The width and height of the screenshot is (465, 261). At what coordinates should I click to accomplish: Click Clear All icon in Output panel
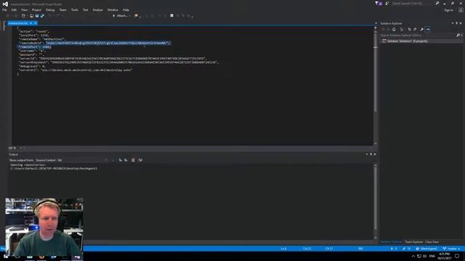(x=133, y=160)
